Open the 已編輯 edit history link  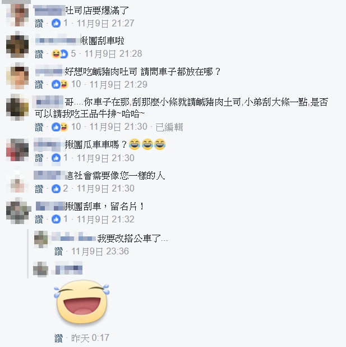click(x=169, y=127)
